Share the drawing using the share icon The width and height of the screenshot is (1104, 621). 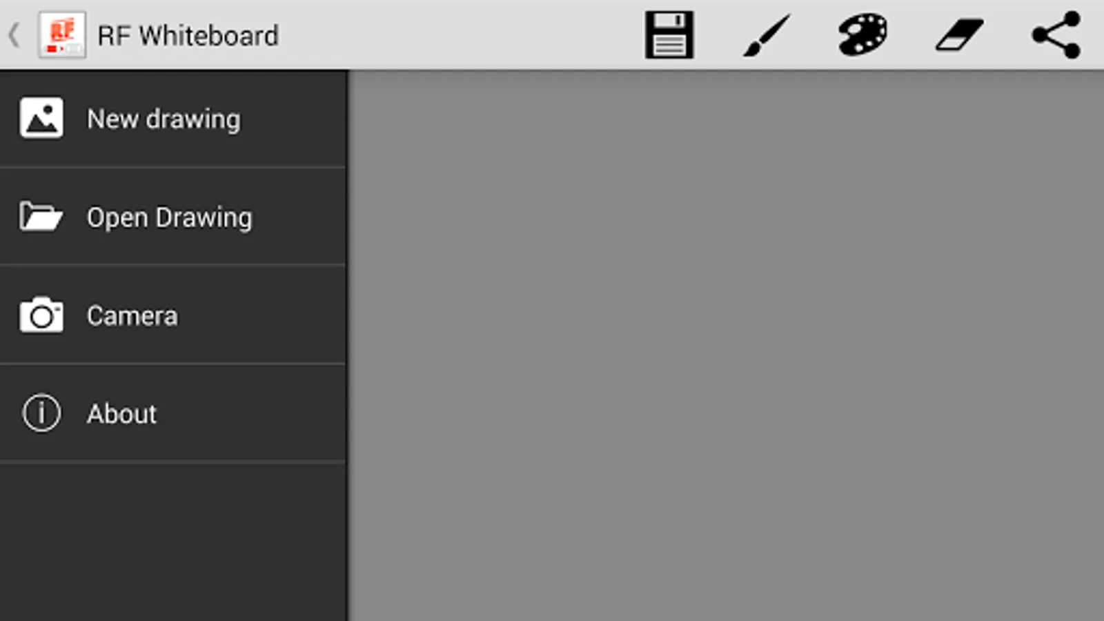pos(1056,34)
